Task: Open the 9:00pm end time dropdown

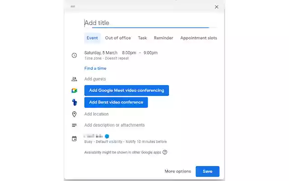Action: click(x=151, y=53)
